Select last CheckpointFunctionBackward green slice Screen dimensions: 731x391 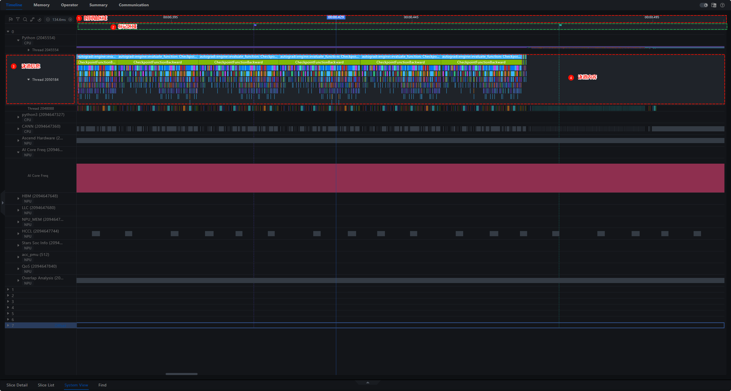481,62
